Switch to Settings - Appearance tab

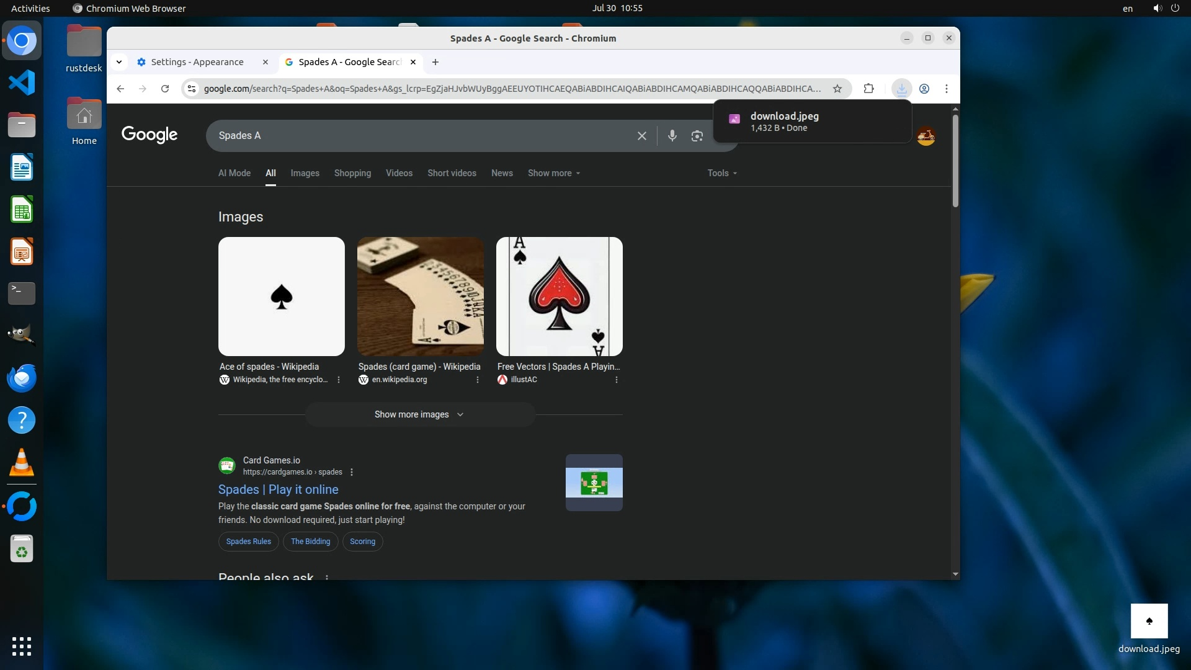[x=197, y=62]
